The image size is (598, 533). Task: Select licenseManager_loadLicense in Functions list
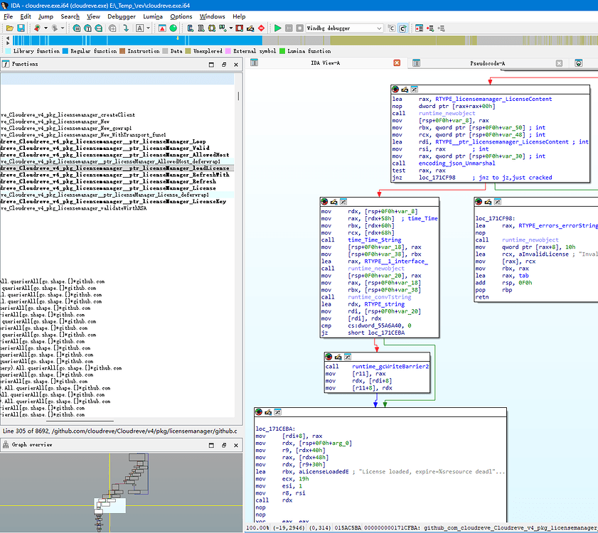pos(117,168)
